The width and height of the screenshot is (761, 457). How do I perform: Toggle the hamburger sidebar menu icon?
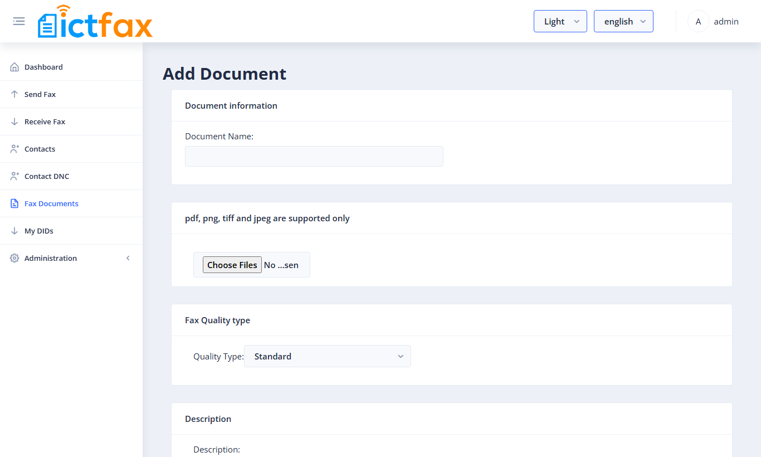tap(19, 21)
